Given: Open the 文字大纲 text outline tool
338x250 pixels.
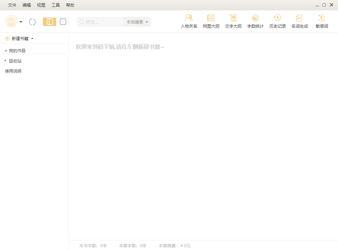Looking at the screenshot, I should [x=233, y=21].
